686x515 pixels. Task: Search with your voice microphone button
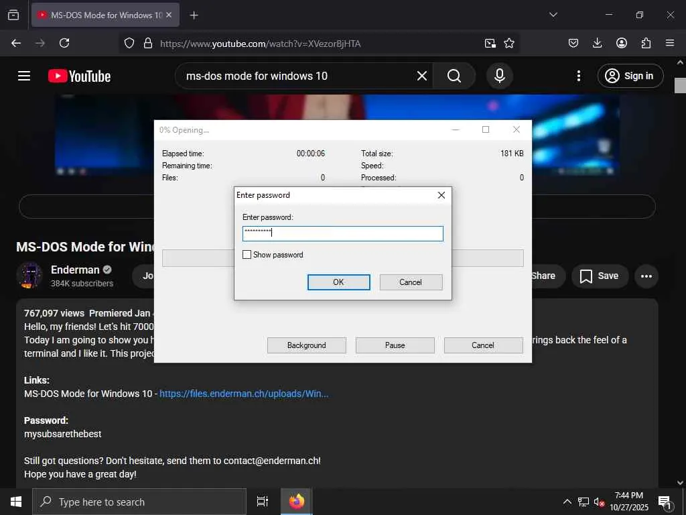[x=499, y=76]
